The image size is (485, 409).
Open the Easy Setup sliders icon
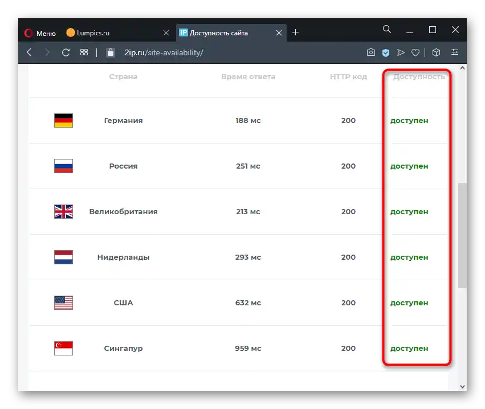tap(455, 52)
